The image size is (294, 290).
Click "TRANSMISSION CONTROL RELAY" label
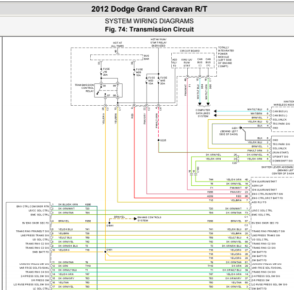click(x=84, y=88)
